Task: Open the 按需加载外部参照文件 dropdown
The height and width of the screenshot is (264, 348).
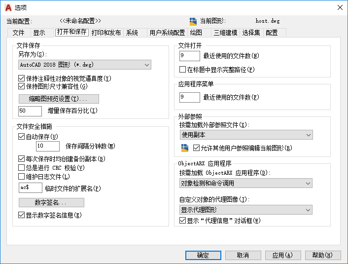Action: 246,135
